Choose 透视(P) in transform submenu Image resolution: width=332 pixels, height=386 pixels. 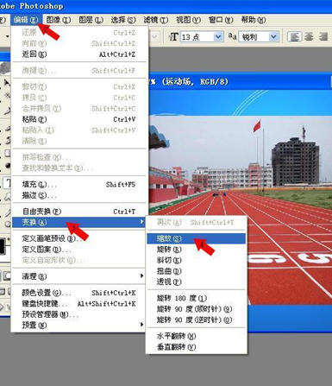[196, 282]
